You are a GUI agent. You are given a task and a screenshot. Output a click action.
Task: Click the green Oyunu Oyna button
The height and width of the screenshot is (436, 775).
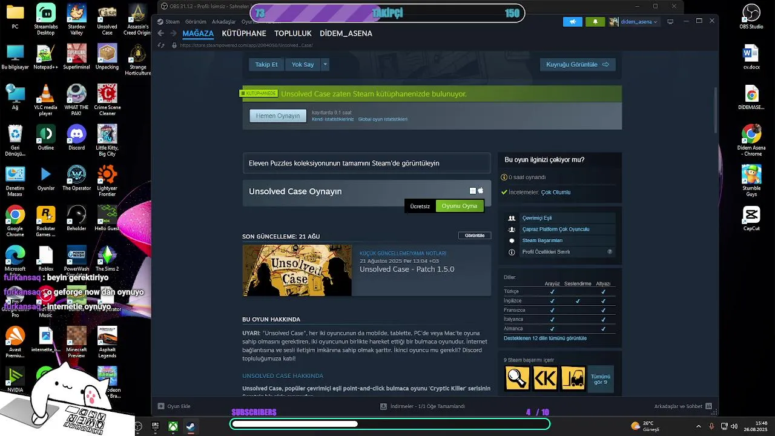click(x=460, y=206)
